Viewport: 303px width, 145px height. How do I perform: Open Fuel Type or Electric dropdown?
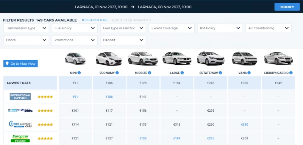point(123,28)
